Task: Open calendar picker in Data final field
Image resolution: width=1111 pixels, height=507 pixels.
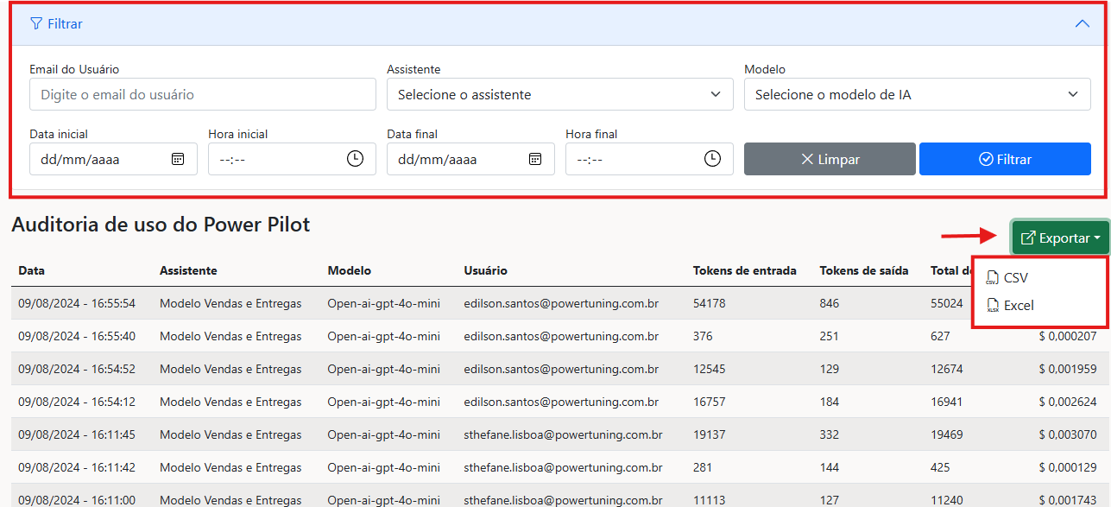Action: click(535, 159)
